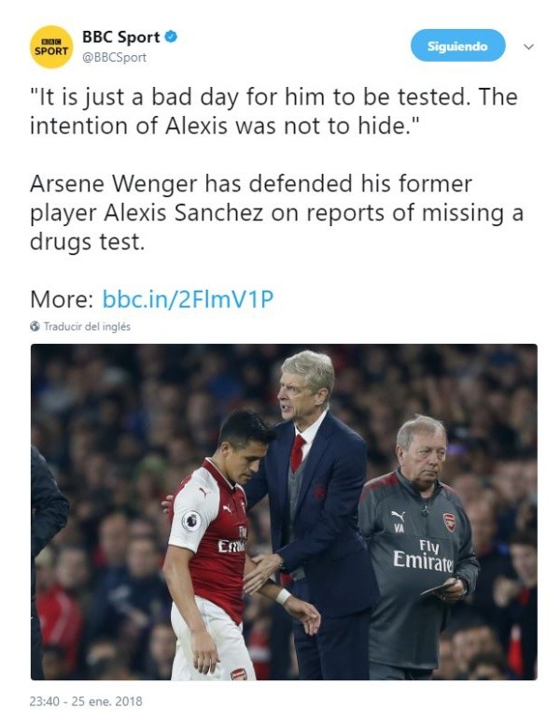
Task: Toggle the Siguiendo follow button
Action: tap(457, 46)
